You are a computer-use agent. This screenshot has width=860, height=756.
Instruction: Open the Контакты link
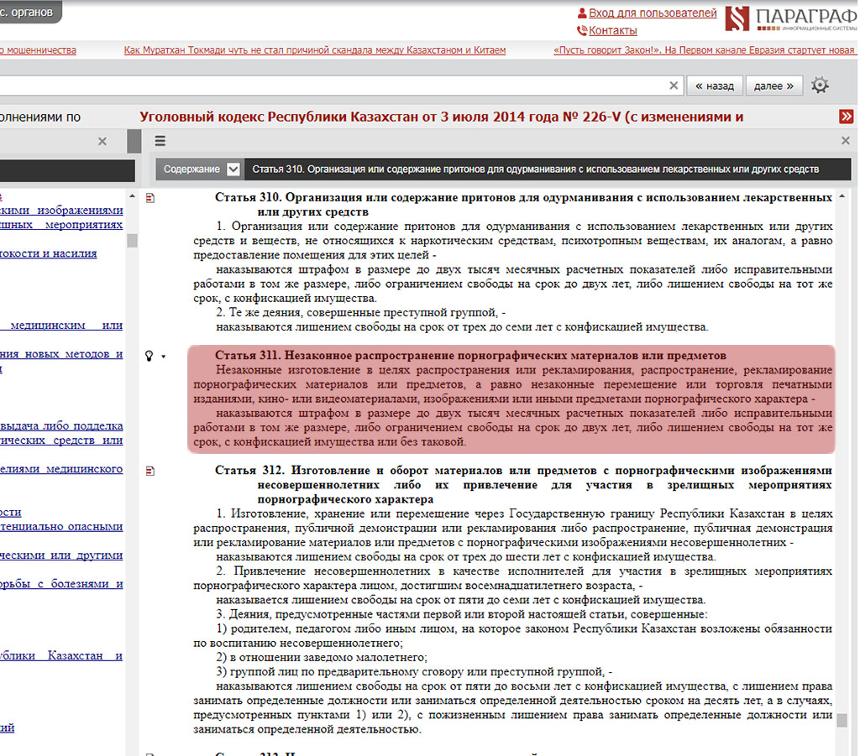pyautogui.click(x=612, y=31)
